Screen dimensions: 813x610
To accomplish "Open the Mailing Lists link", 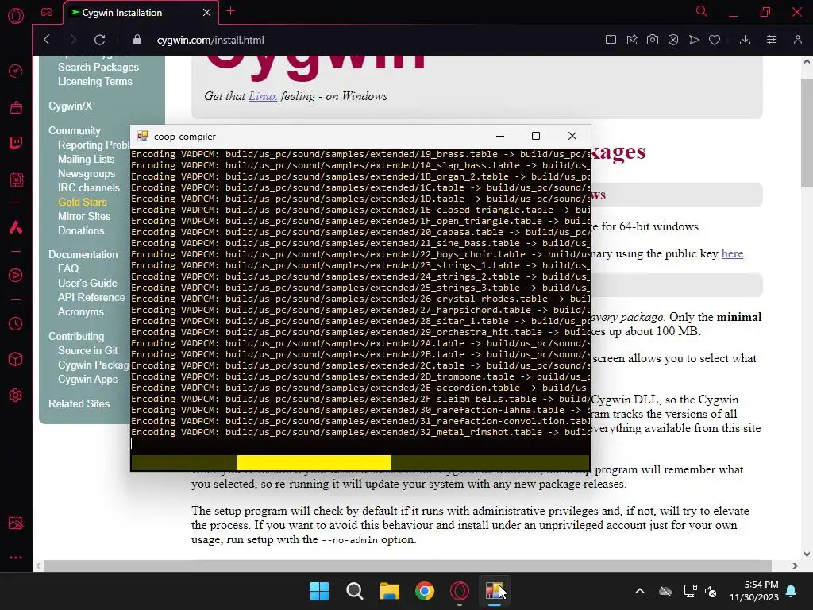I will point(86,159).
